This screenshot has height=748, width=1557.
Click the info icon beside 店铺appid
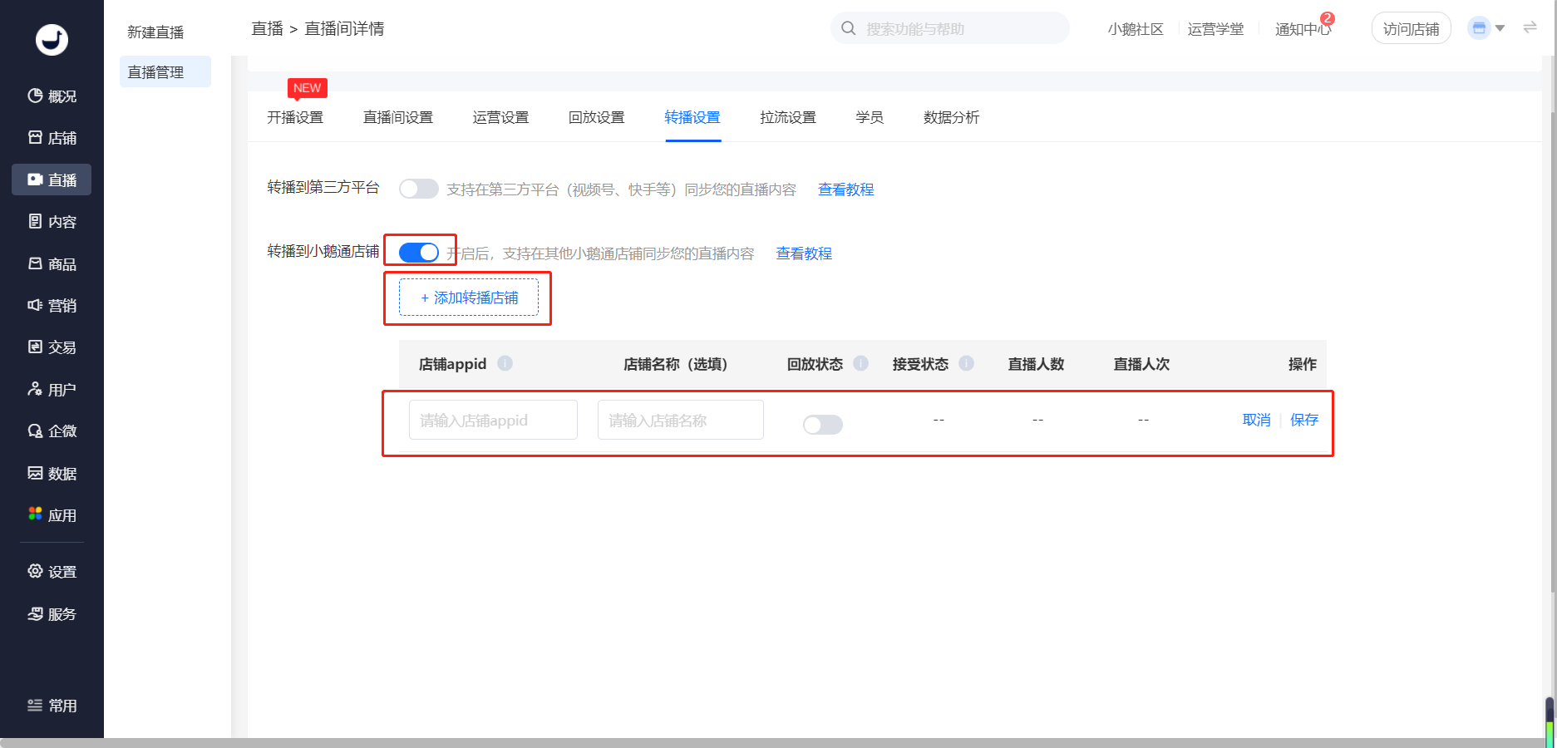[505, 363]
